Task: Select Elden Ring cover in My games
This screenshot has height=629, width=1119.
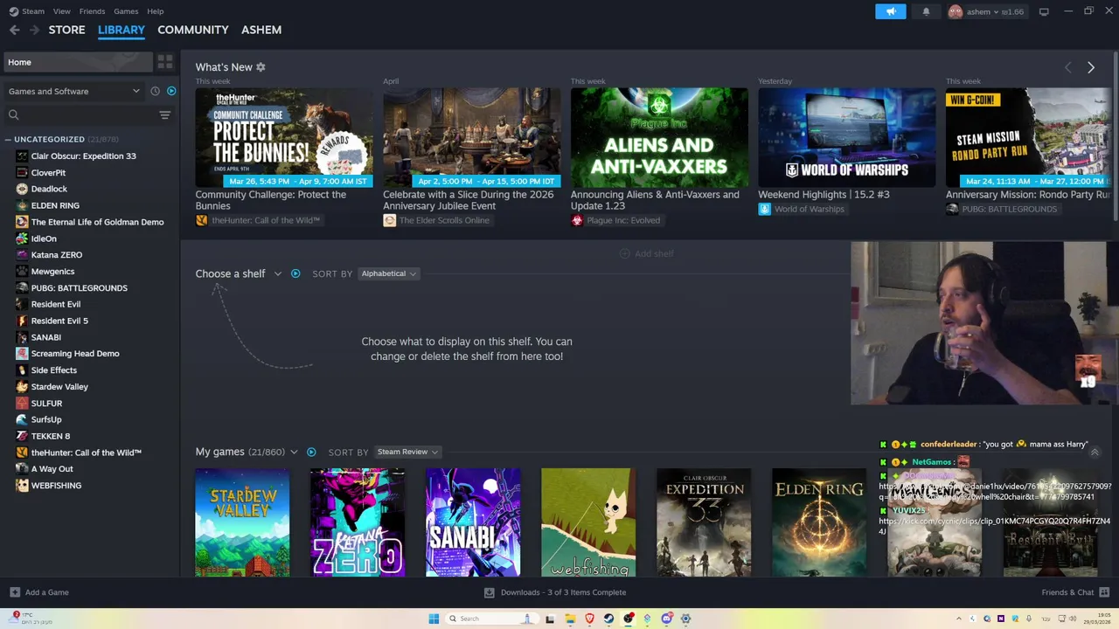Action: tap(819, 522)
